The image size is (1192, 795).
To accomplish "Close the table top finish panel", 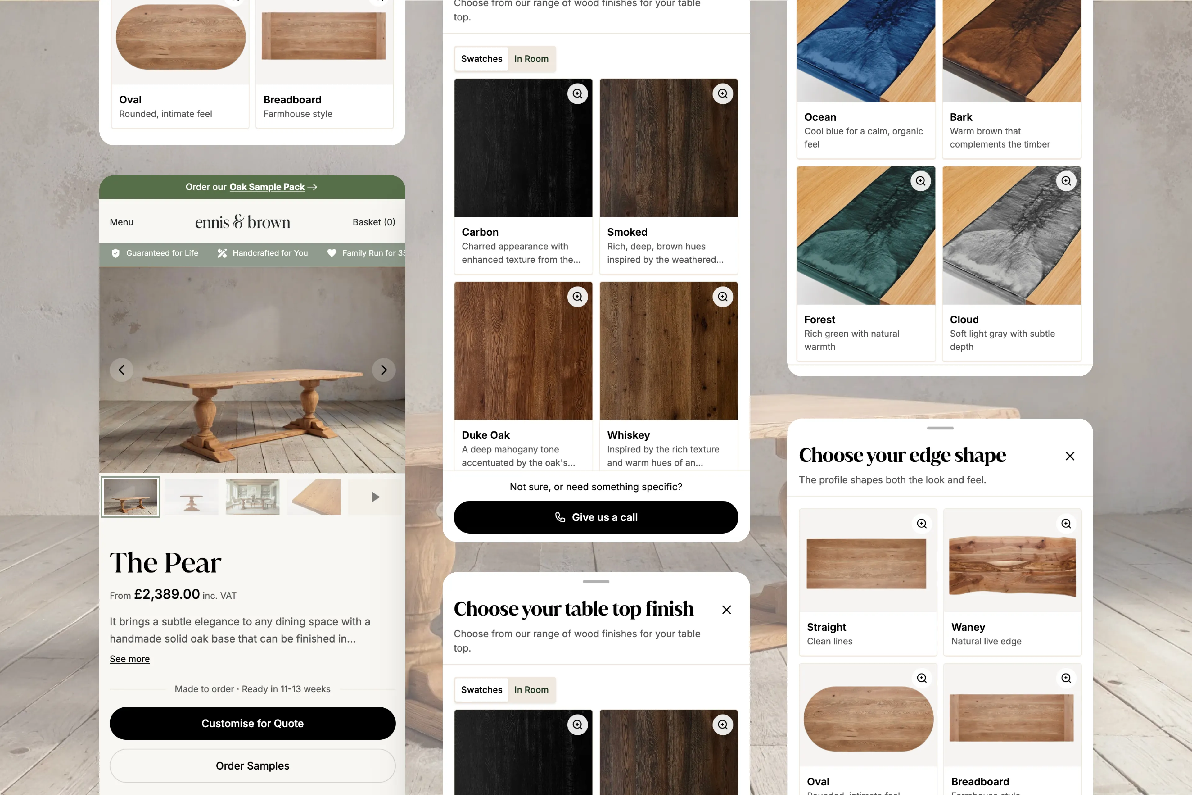I will click(x=726, y=610).
